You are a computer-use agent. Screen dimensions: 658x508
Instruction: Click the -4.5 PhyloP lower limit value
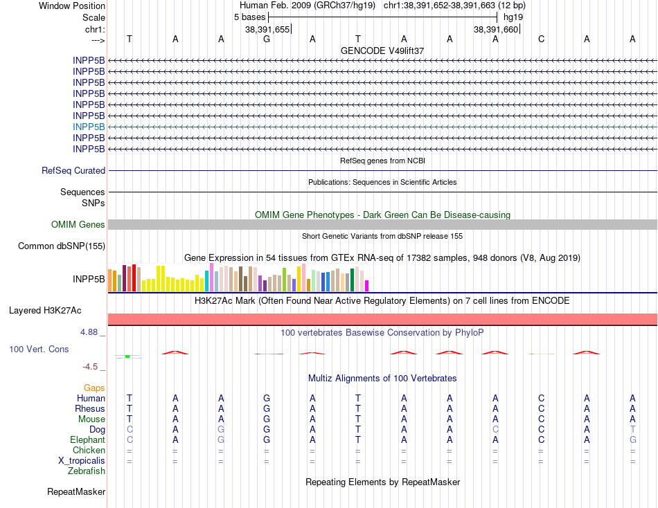click(90, 367)
